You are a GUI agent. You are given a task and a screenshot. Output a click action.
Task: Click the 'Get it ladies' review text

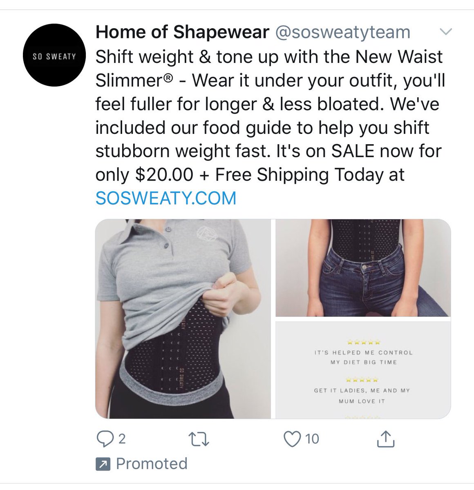pos(362,396)
